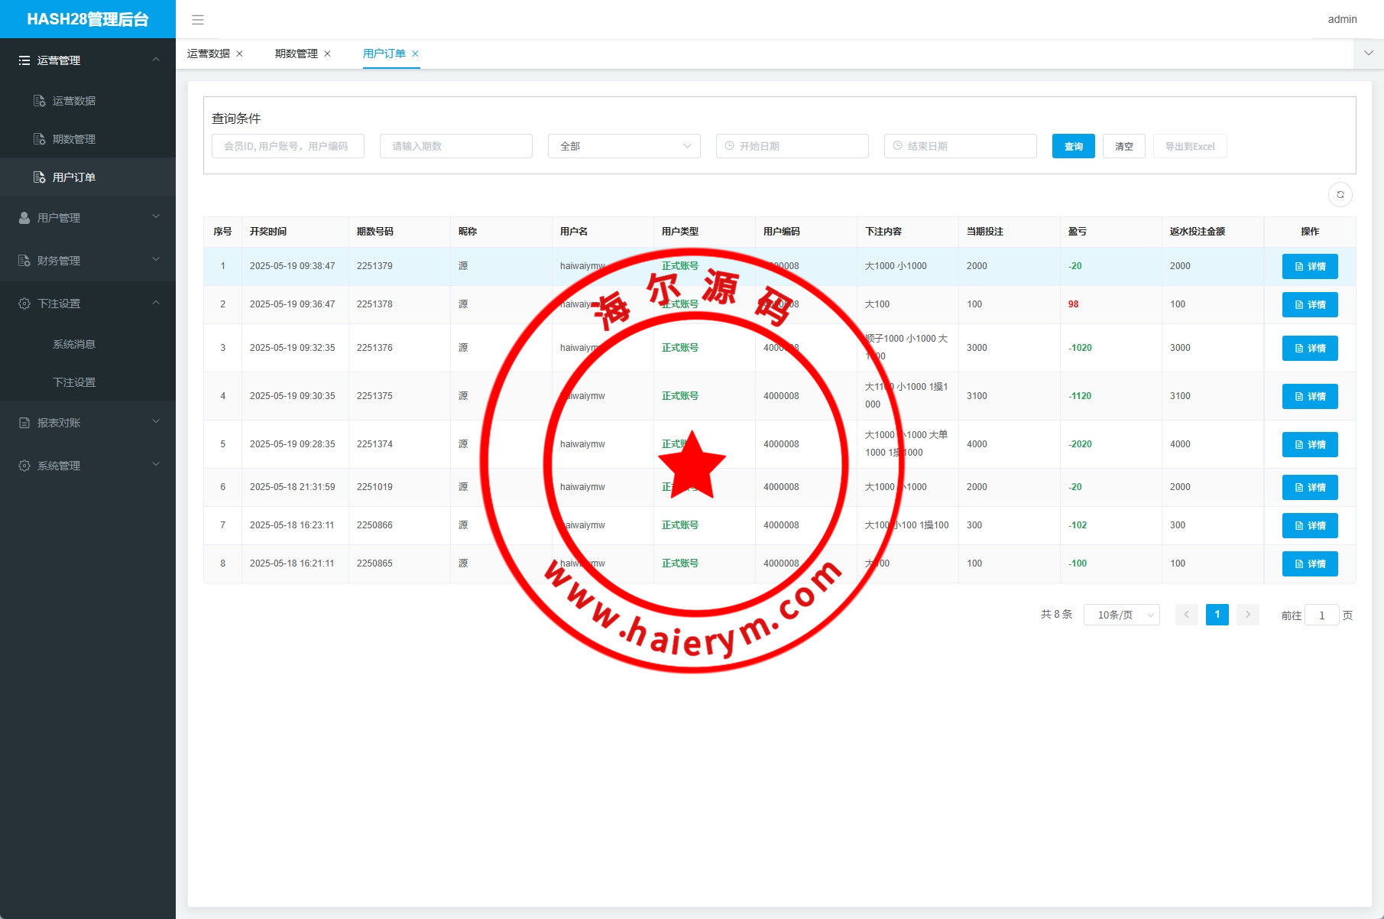Image resolution: width=1384 pixels, height=919 pixels.
Task: Go to next page arrow
Action: pos(1247,615)
